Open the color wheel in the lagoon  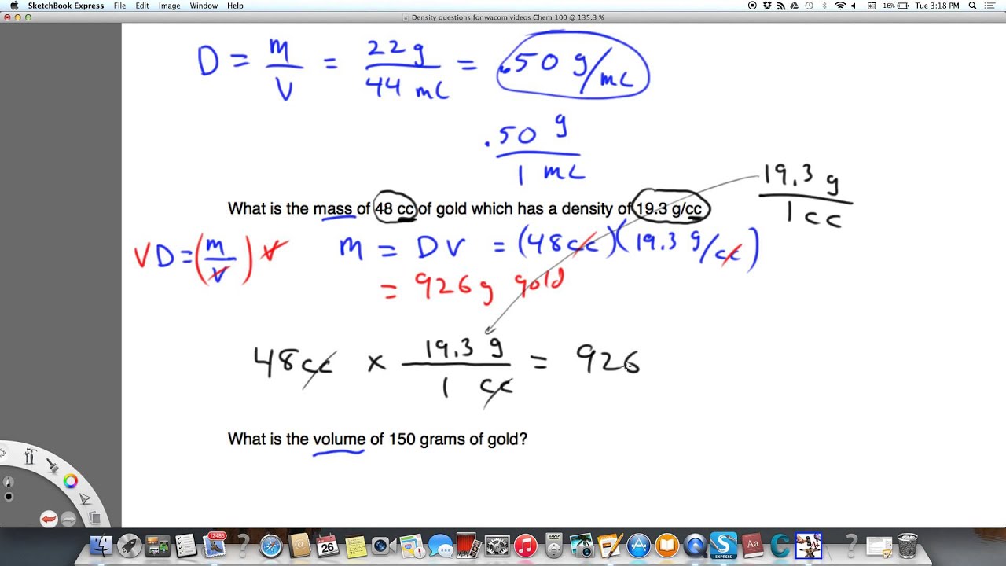[71, 481]
